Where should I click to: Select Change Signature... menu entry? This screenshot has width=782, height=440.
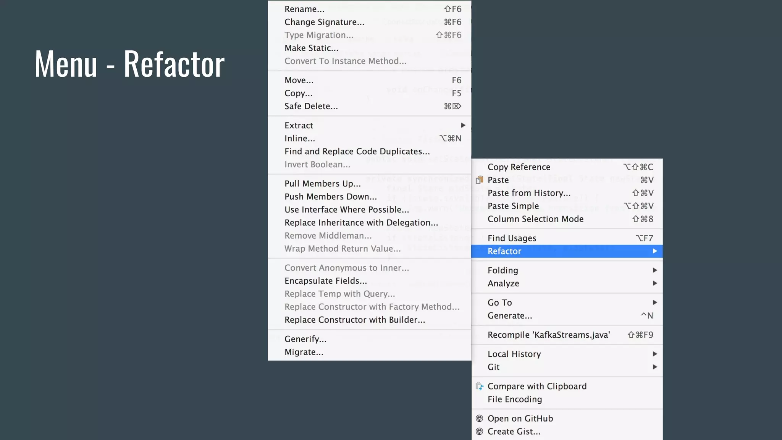click(370, 22)
